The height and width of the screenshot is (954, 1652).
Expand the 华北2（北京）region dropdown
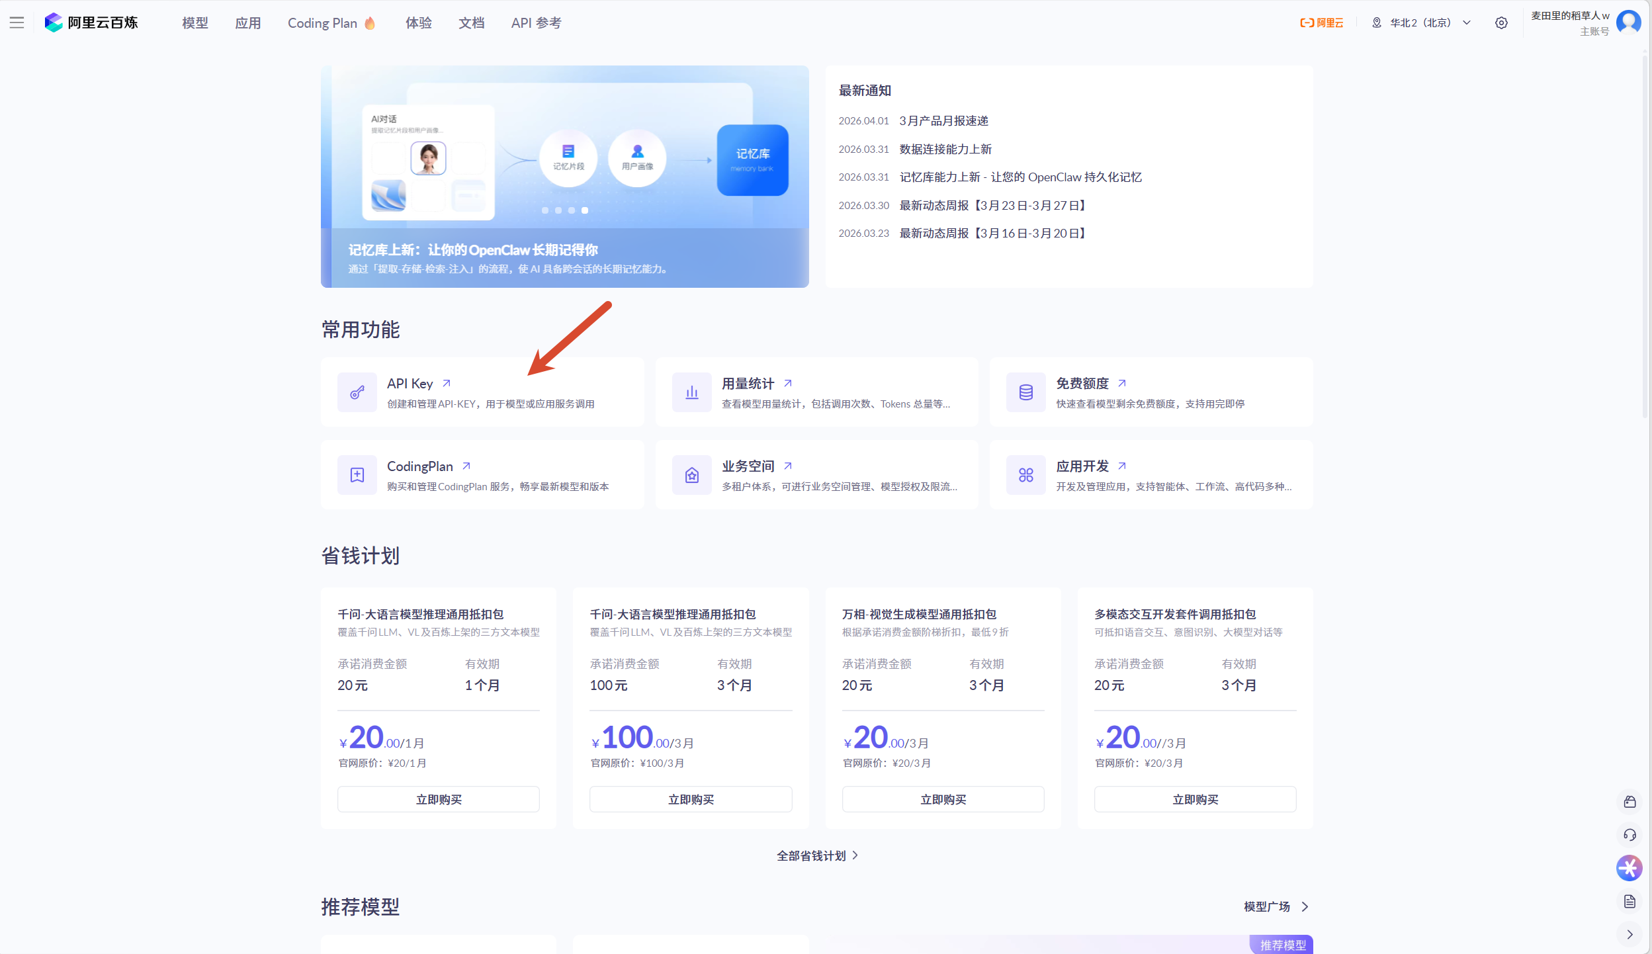click(1421, 22)
